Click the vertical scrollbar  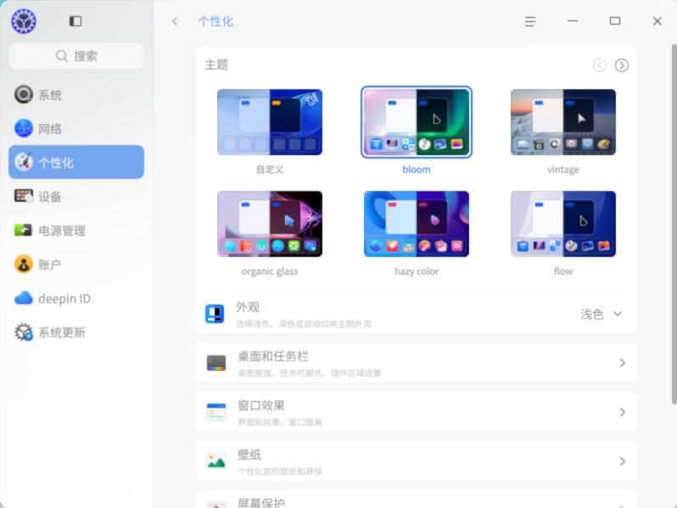pyautogui.click(x=674, y=225)
